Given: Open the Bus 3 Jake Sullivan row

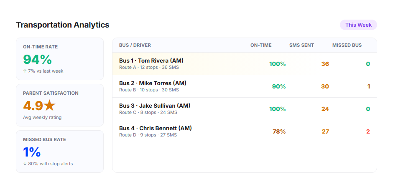Looking at the screenshot, I should tap(245, 109).
